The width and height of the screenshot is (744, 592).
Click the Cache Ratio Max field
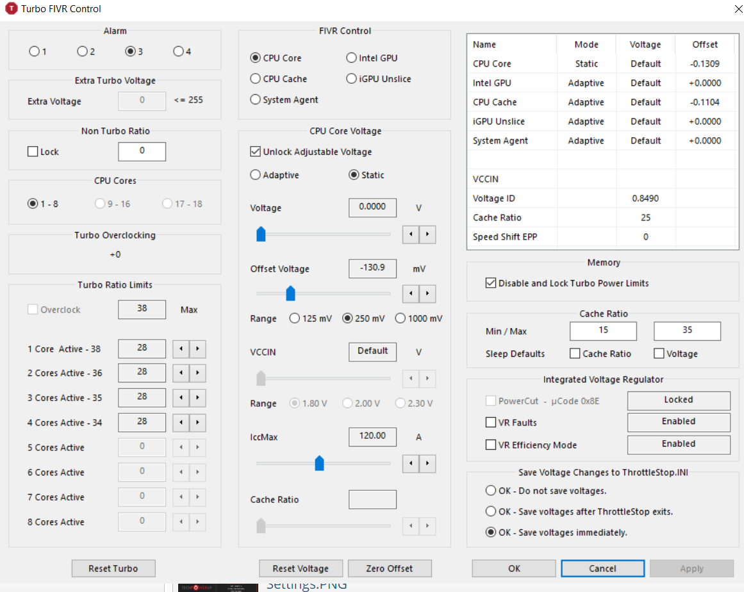click(687, 331)
